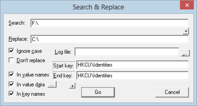This screenshot has width=197, height=106.
Task: Disable the In key names checkbox
Action: click(11, 94)
